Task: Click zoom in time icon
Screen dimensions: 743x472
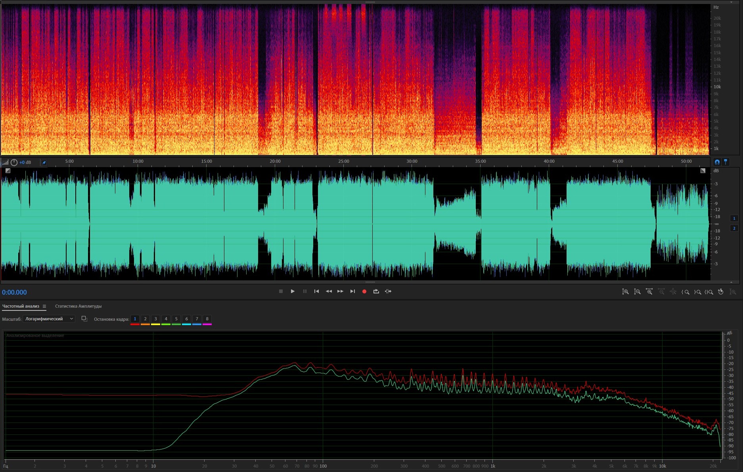Action: (x=649, y=292)
